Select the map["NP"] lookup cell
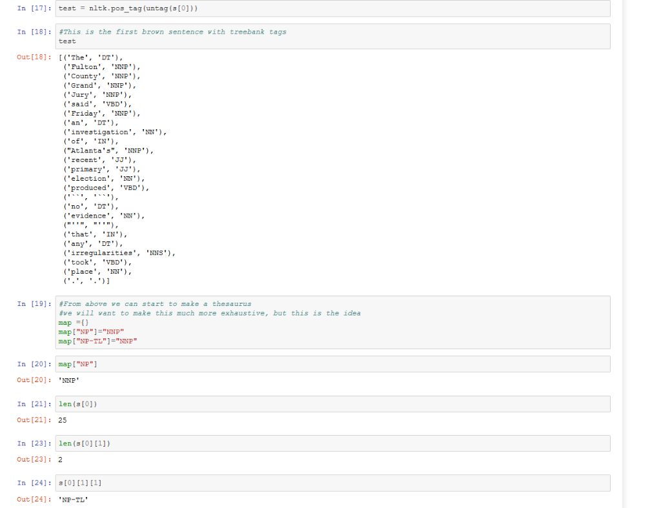Image resolution: width=661 pixels, height=508 pixels. [194, 363]
